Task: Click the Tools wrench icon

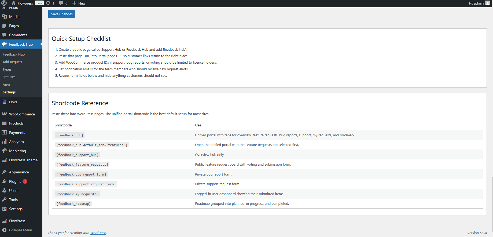Action: pyautogui.click(x=4, y=200)
